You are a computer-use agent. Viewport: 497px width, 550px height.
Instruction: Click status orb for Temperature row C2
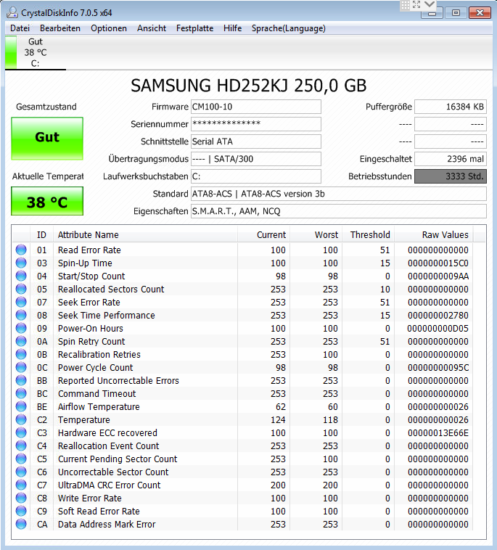21,419
